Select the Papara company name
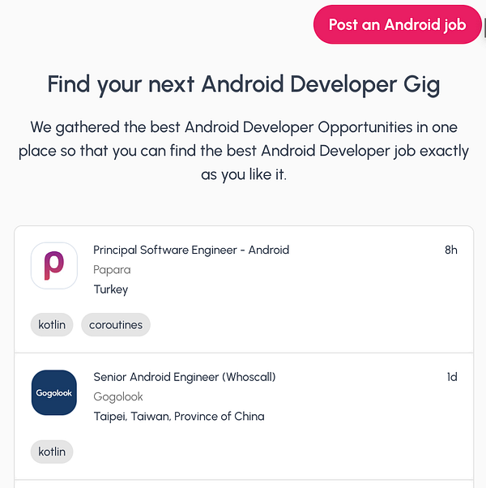 (x=112, y=270)
